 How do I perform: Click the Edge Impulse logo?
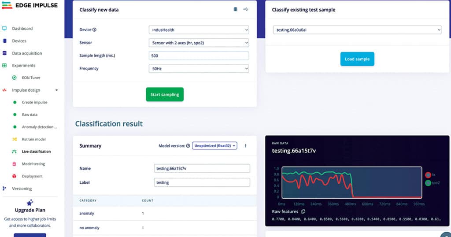click(x=30, y=5)
